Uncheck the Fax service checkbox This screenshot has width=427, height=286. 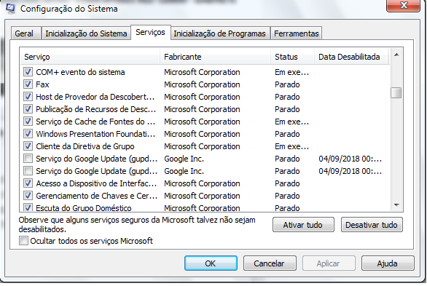(x=28, y=84)
